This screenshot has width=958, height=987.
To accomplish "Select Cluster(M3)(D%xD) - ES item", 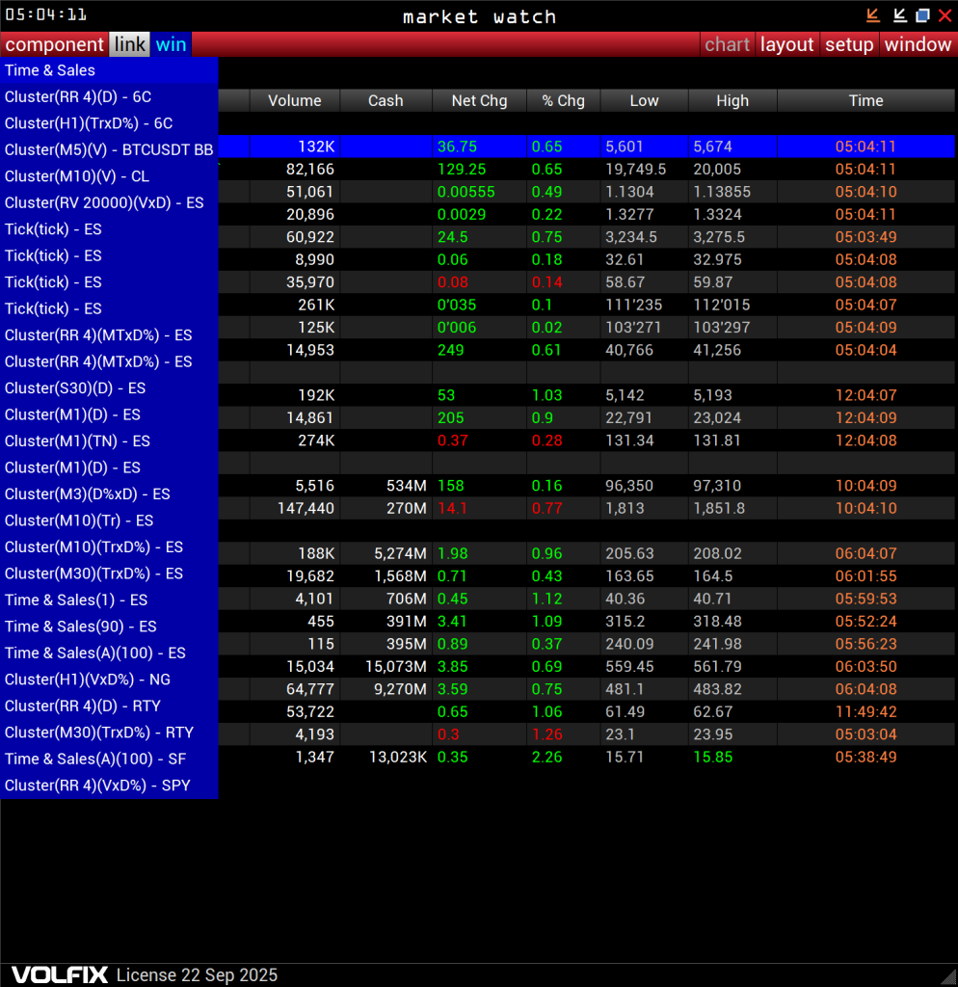I will point(109,494).
